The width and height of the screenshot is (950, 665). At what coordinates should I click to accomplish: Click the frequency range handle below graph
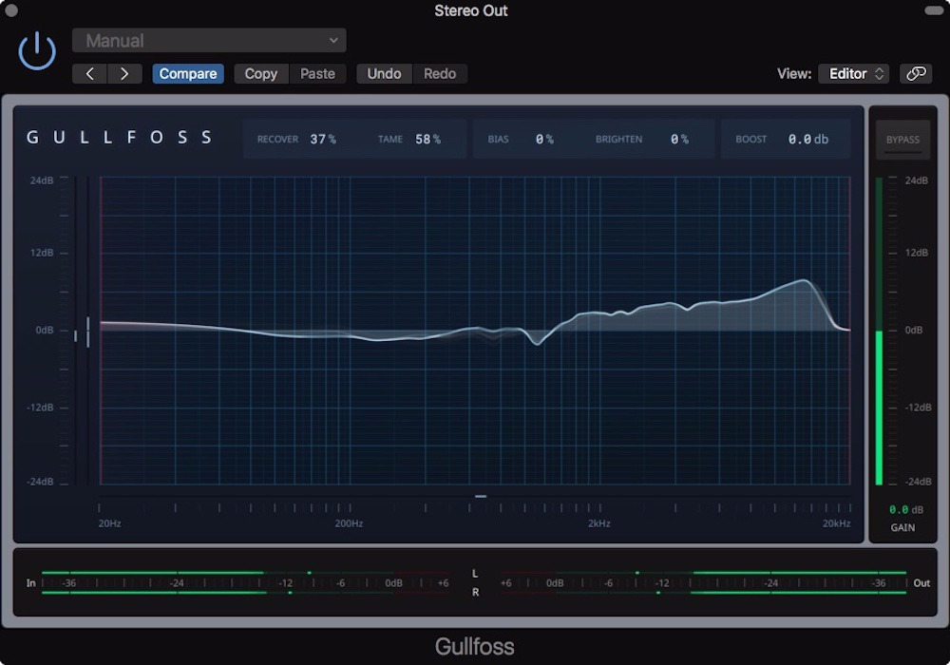pos(481,496)
